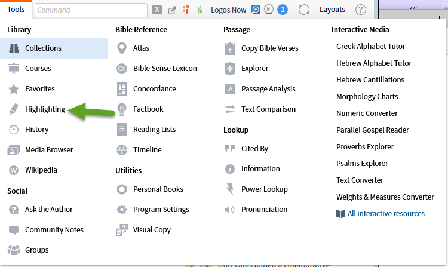The image size is (448, 267).
Task: Click the Atlas map pin icon
Action: pos(122,48)
